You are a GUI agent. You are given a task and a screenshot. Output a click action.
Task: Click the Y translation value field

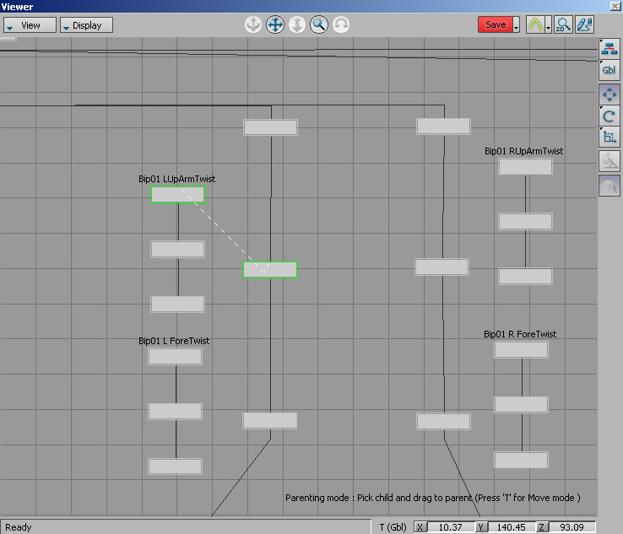[x=511, y=527]
